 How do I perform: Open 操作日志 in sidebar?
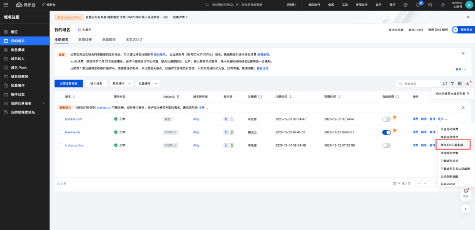coord(25,95)
